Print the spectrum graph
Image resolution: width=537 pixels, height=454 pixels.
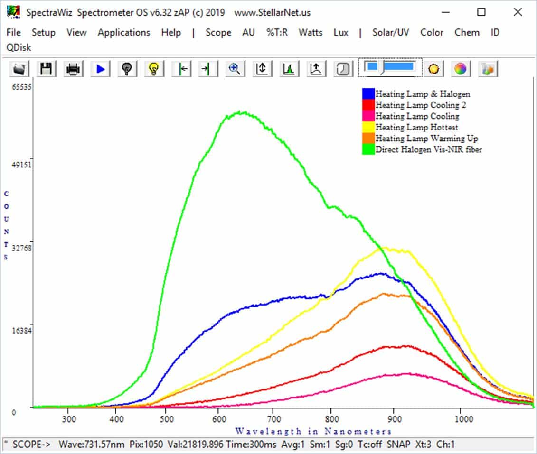click(73, 69)
